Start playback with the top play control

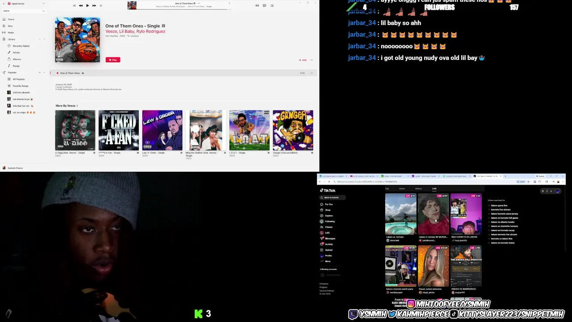coord(87,5)
